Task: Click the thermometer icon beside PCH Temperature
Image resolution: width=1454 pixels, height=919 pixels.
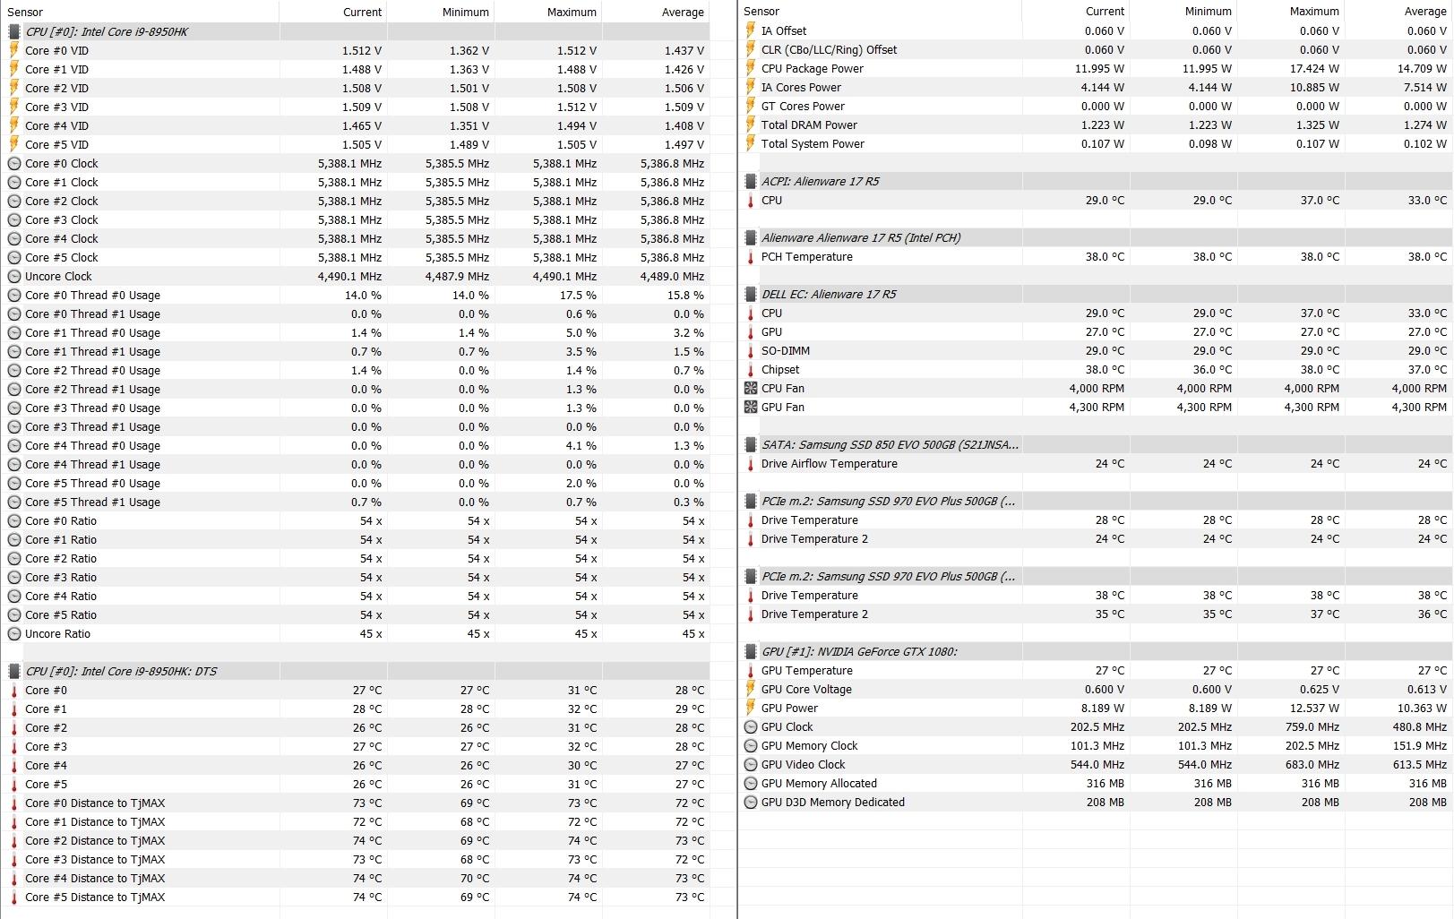Action: 751,257
